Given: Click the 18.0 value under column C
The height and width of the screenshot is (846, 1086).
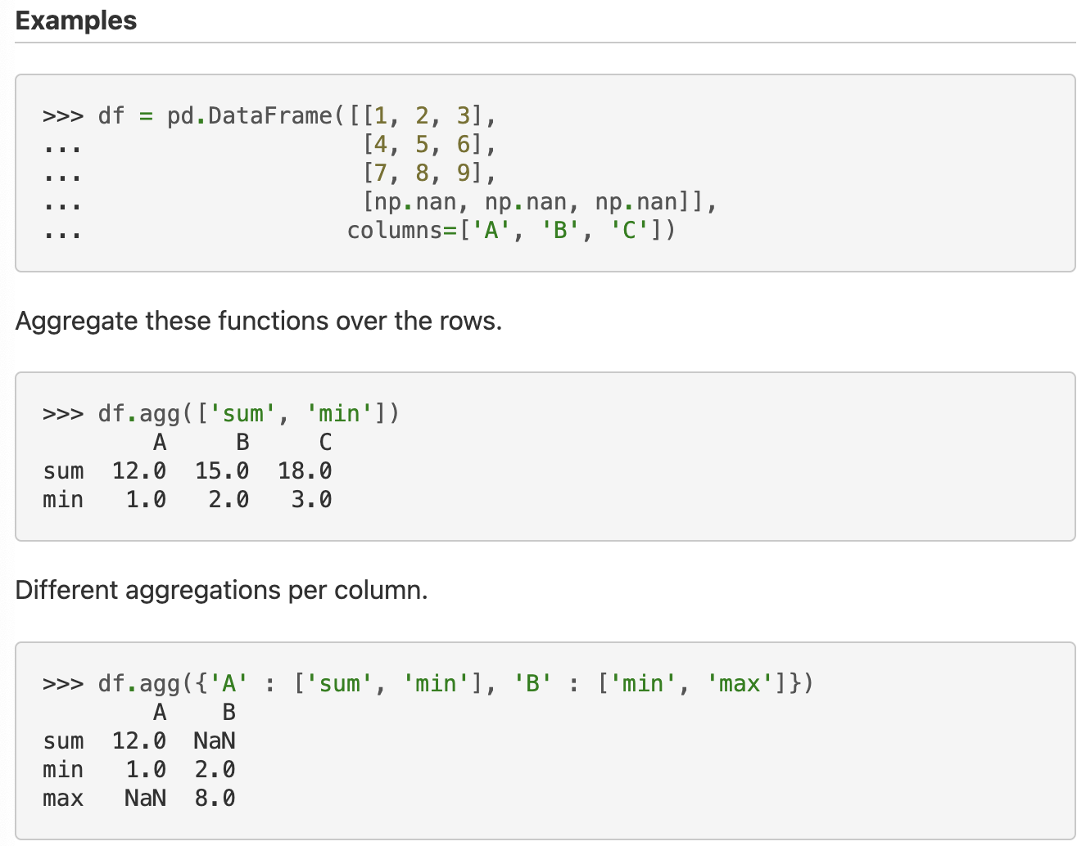Looking at the screenshot, I should (x=305, y=471).
